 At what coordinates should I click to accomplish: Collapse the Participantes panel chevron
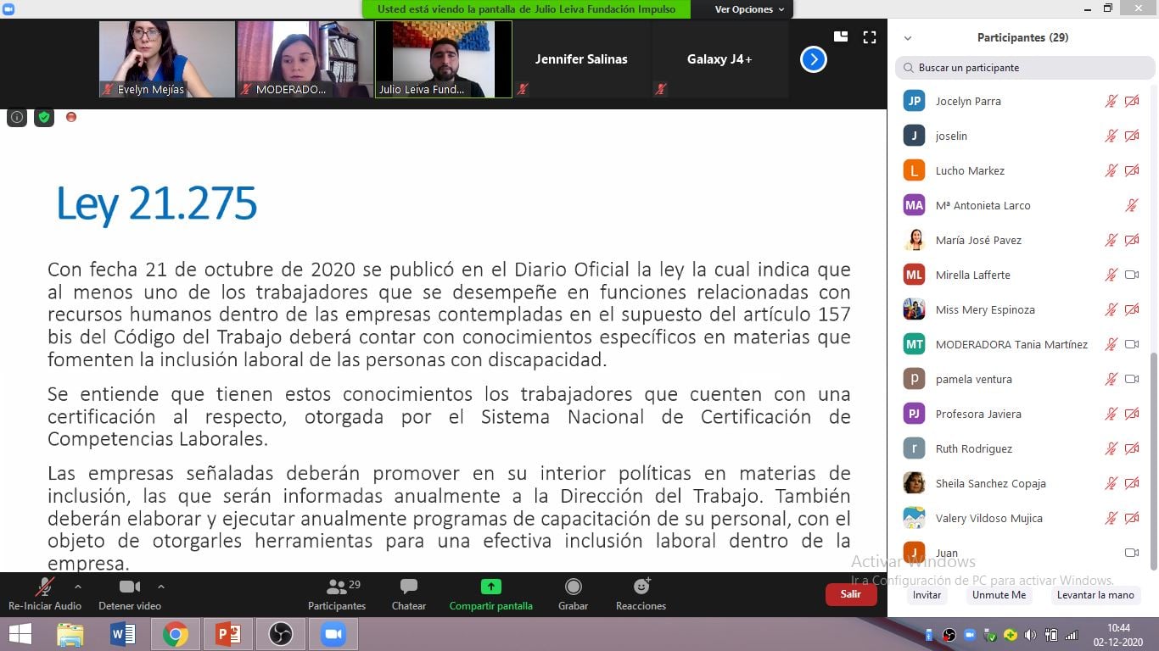tap(908, 38)
